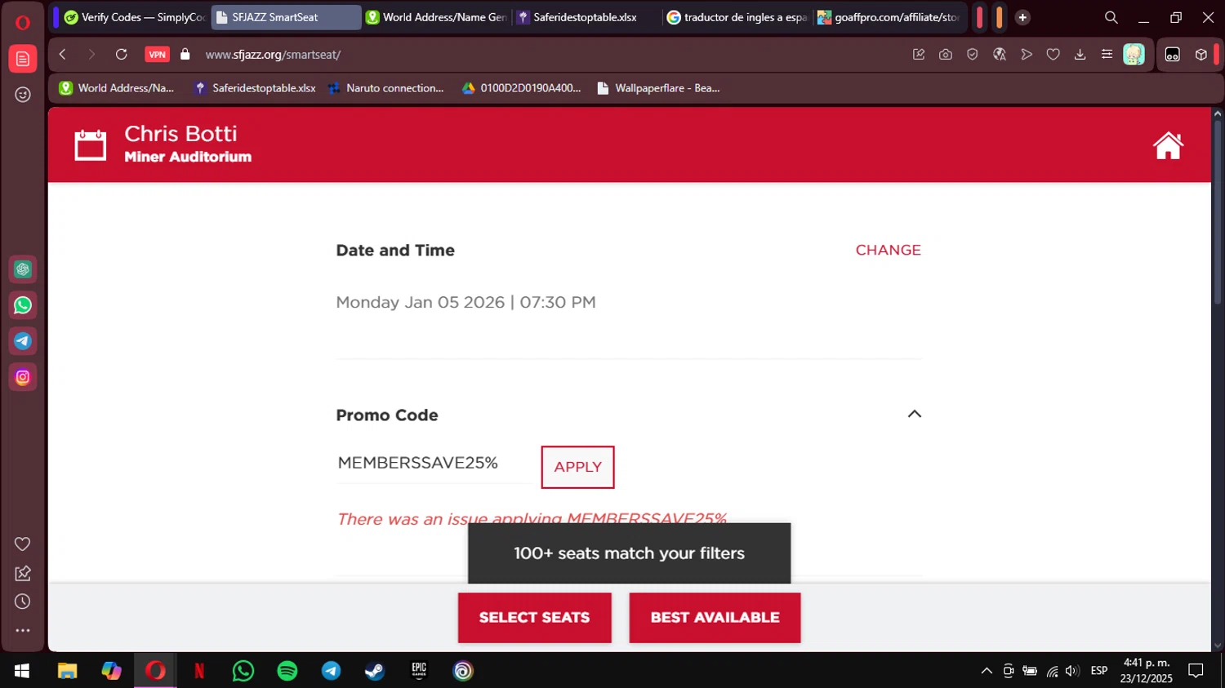
Task: Go back to previous page
Action: click(x=63, y=55)
